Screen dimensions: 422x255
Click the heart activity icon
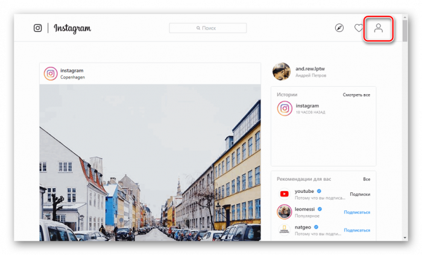point(358,28)
